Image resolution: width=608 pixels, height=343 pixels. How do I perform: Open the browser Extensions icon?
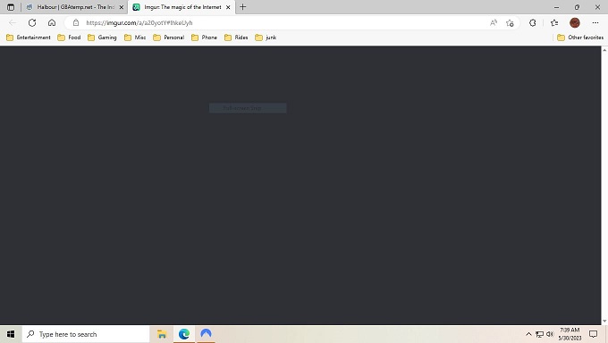533,23
